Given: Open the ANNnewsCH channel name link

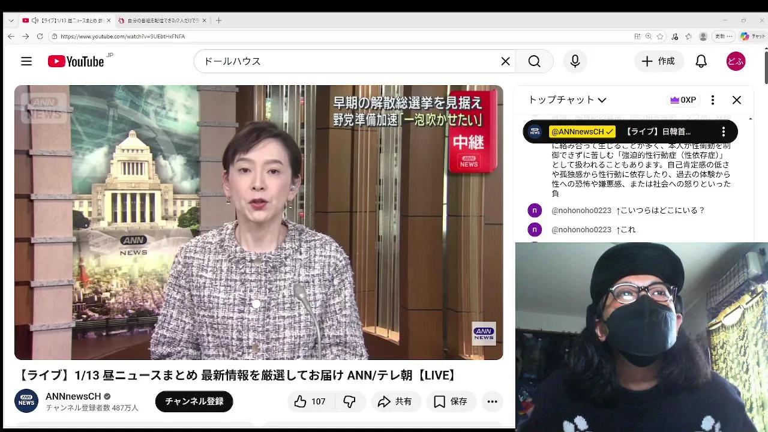Looking at the screenshot, I should (73, 397).
